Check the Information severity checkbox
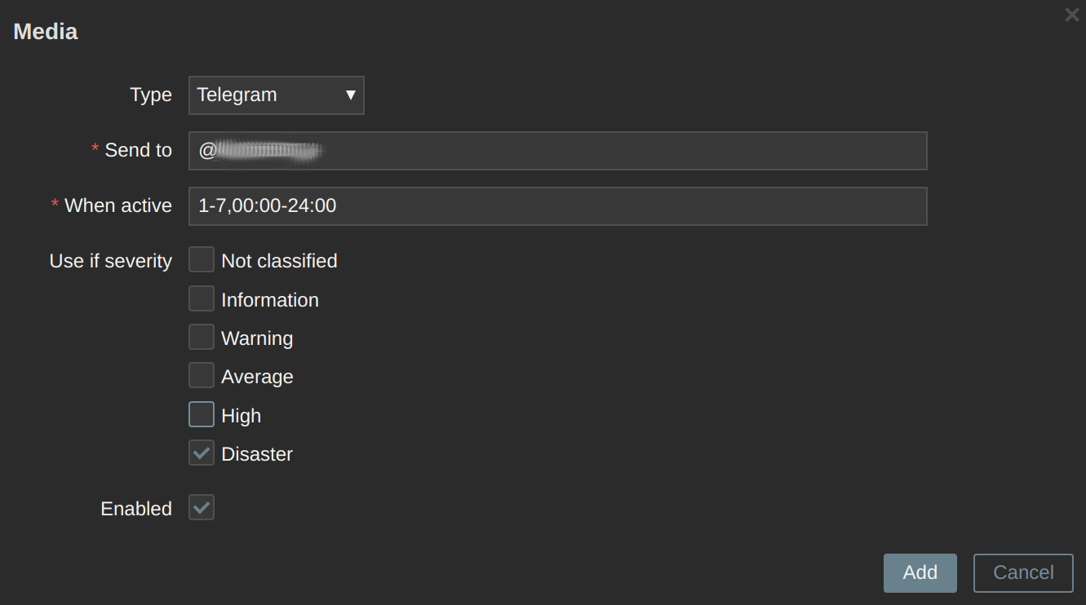Image resolution: width=1086 pixels, height=605 pixels. (202, 299)
